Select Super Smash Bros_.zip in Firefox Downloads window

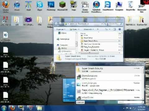tap(109, 70)
